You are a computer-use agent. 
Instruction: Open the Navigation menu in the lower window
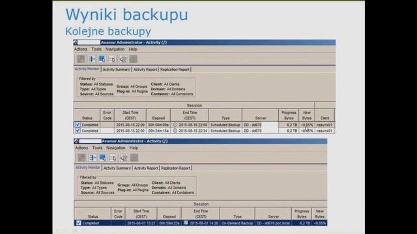[116, 148]
